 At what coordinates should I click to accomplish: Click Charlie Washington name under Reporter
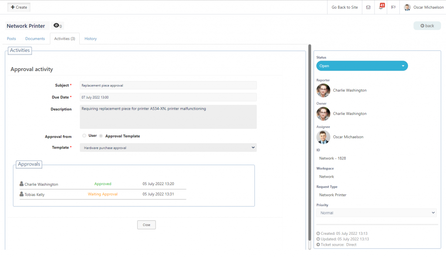coord(350,90)
